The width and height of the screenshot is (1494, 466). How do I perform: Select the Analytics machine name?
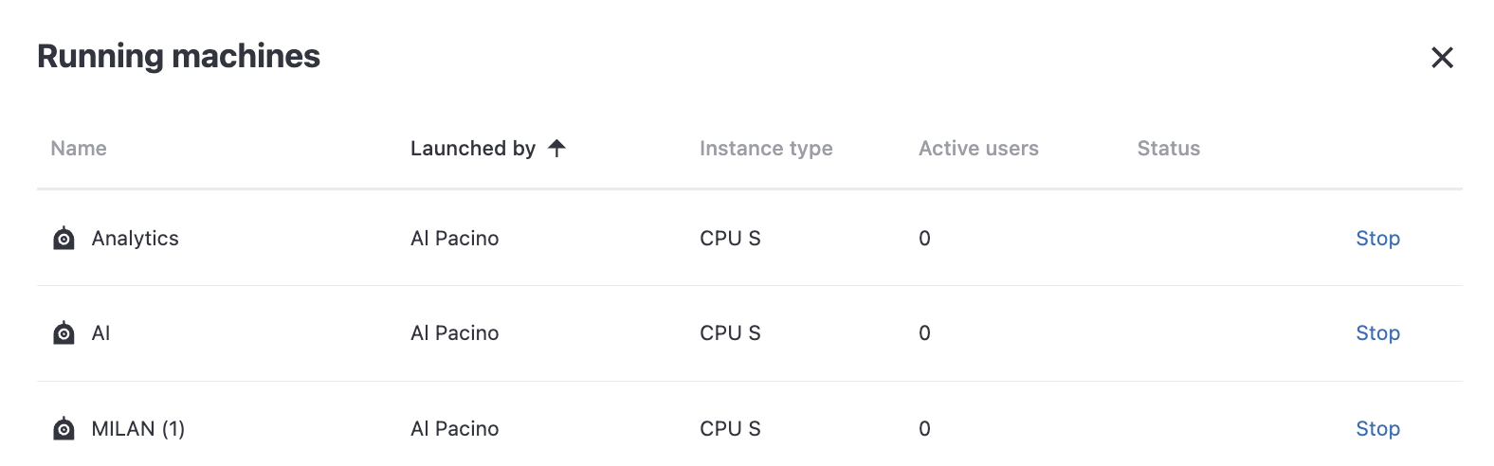(135, 239)
